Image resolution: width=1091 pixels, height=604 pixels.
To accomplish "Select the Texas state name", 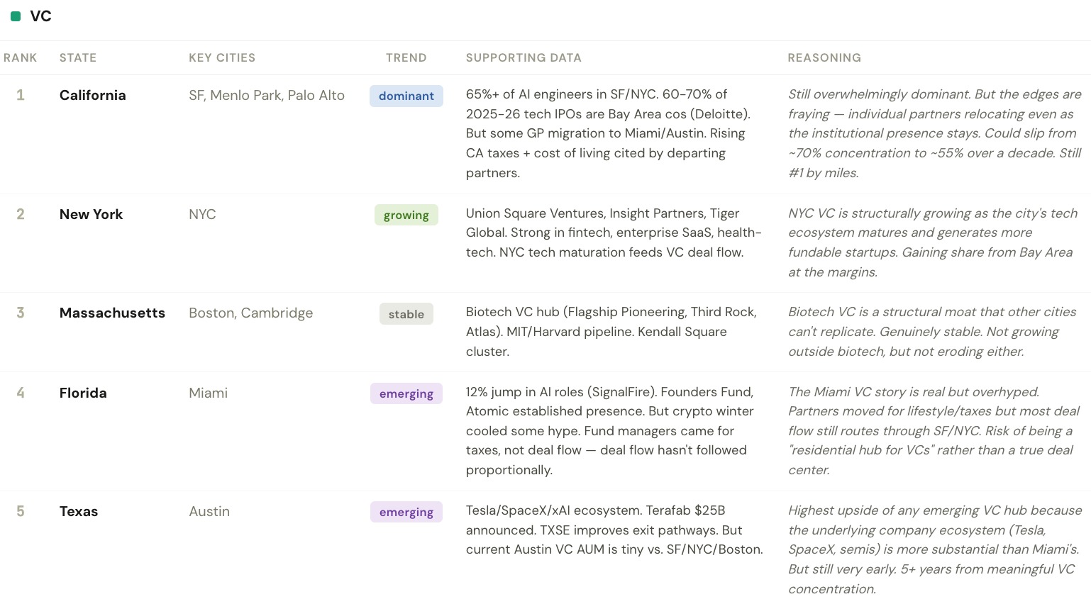I will [79, 512].
